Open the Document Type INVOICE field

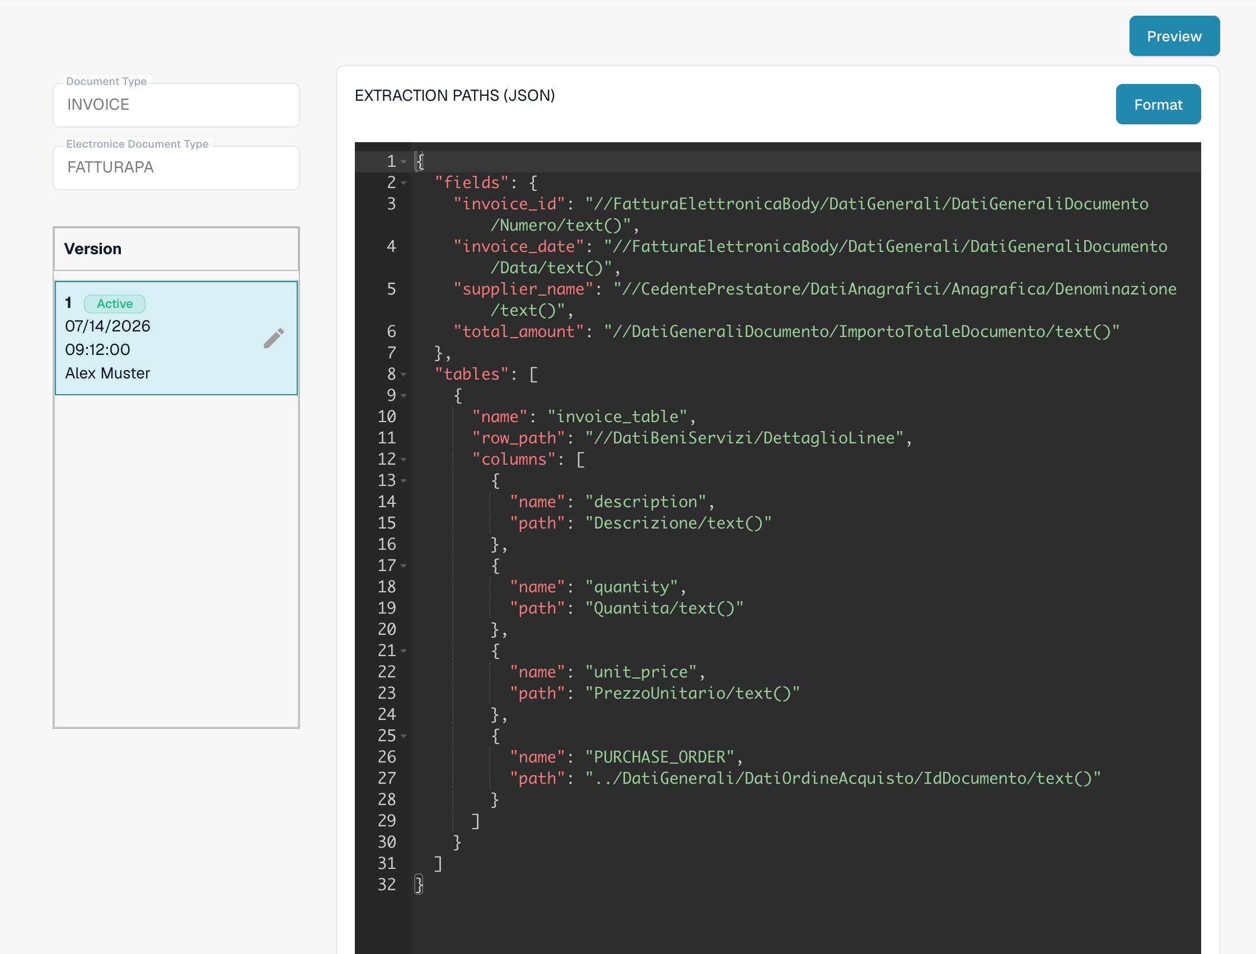point(176,105)
